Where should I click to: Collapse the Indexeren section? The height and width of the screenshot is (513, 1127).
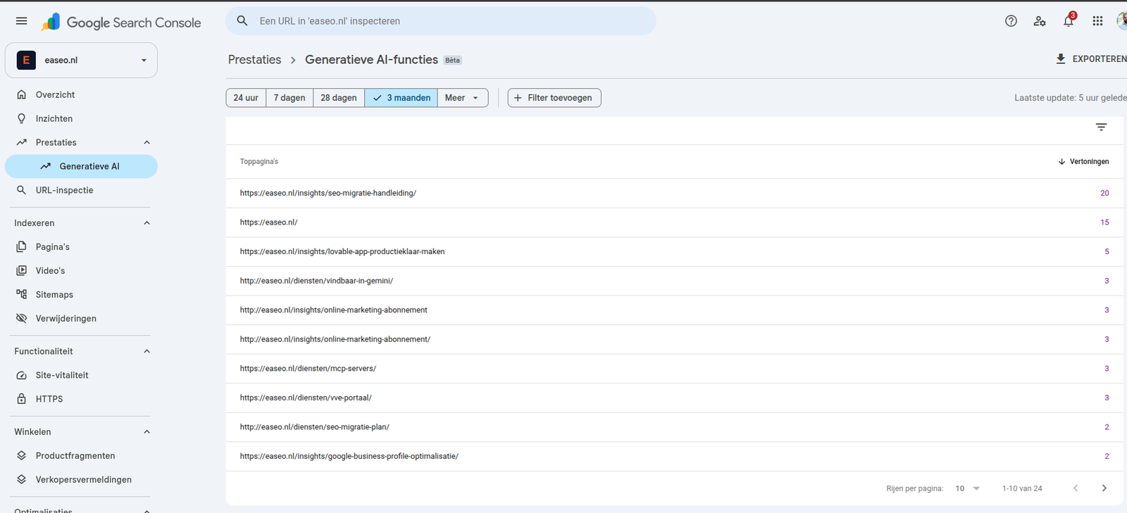point(147,223)
